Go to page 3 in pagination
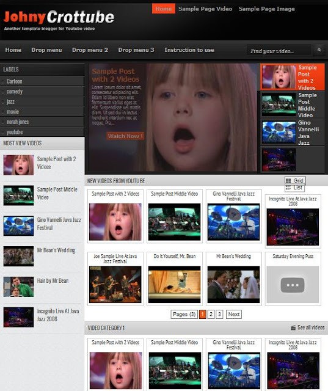Image resolution: width=328 pixels, height=391 pixels. coord(219,314)
